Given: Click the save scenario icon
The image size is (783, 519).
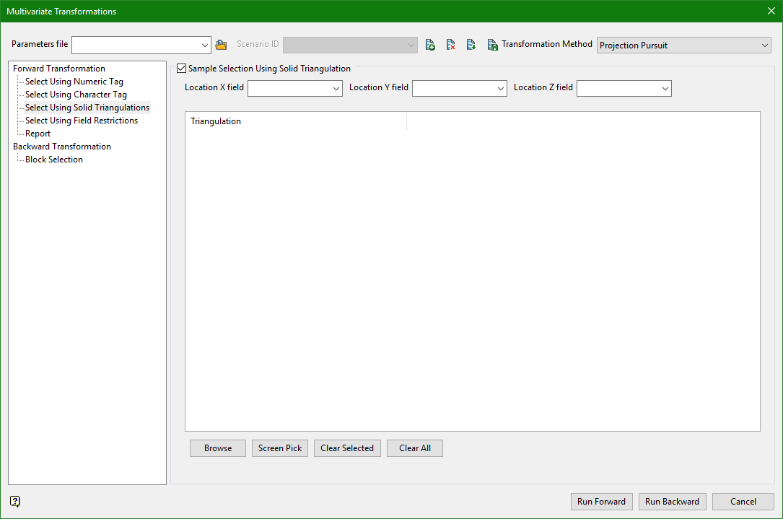Looking at the screenshot, I should coord(492,45).
